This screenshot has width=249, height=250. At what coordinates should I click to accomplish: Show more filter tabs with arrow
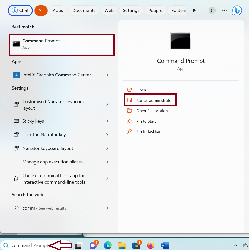point(194,10)
